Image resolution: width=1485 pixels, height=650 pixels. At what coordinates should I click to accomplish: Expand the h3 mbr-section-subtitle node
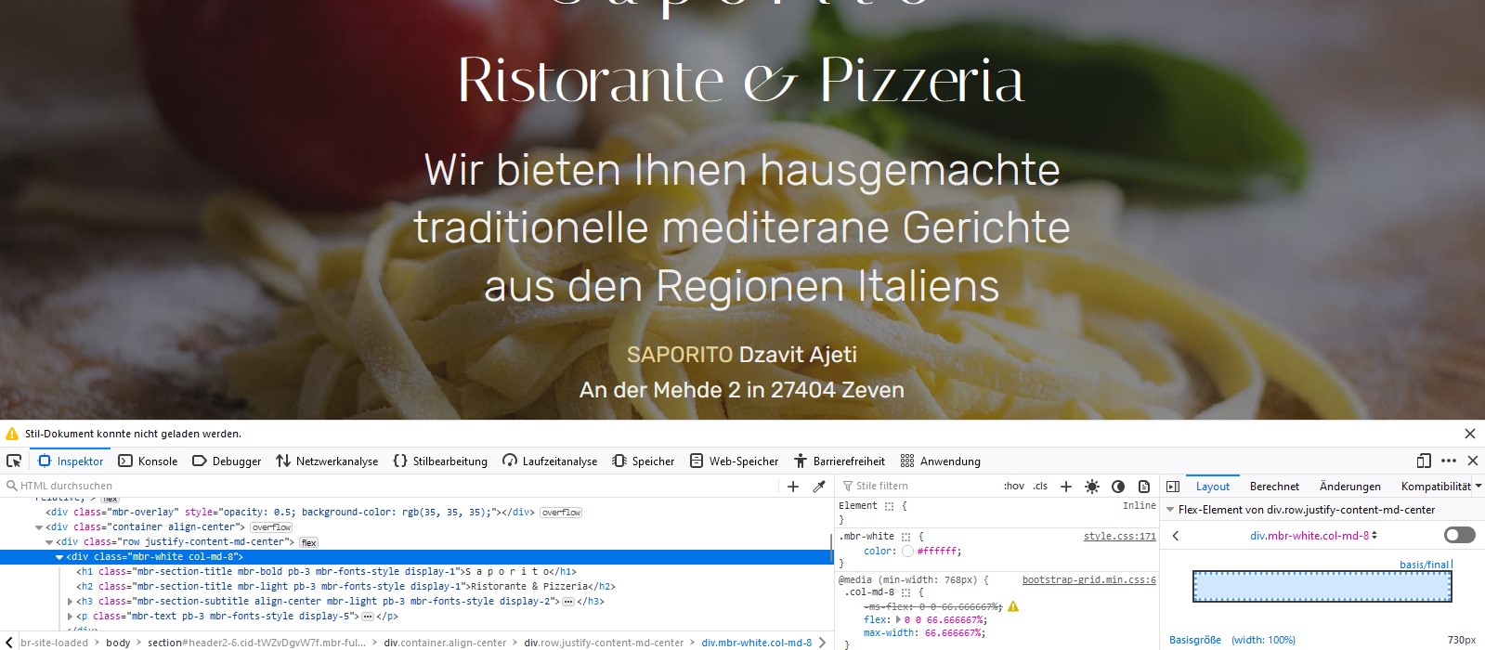point(70,602)
